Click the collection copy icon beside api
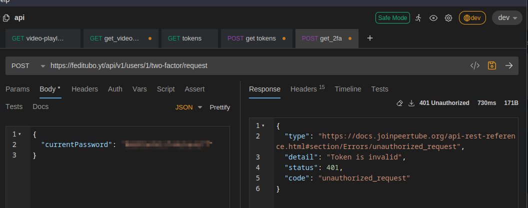 [x=5, y=18]
